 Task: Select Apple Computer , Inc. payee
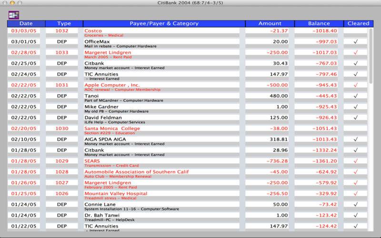112,85
